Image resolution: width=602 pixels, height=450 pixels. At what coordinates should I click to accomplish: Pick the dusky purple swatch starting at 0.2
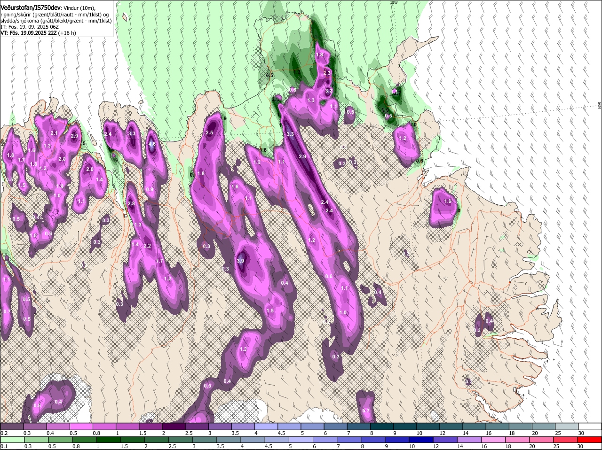point(12,426)
